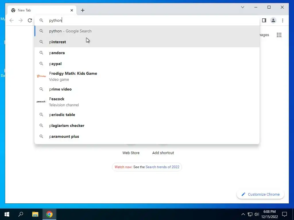This screenshot has width=294, height=220.
Task: Open the taskbar clock showing 6:08 PM
Action: pyautogui.click(x=269, y=214)
